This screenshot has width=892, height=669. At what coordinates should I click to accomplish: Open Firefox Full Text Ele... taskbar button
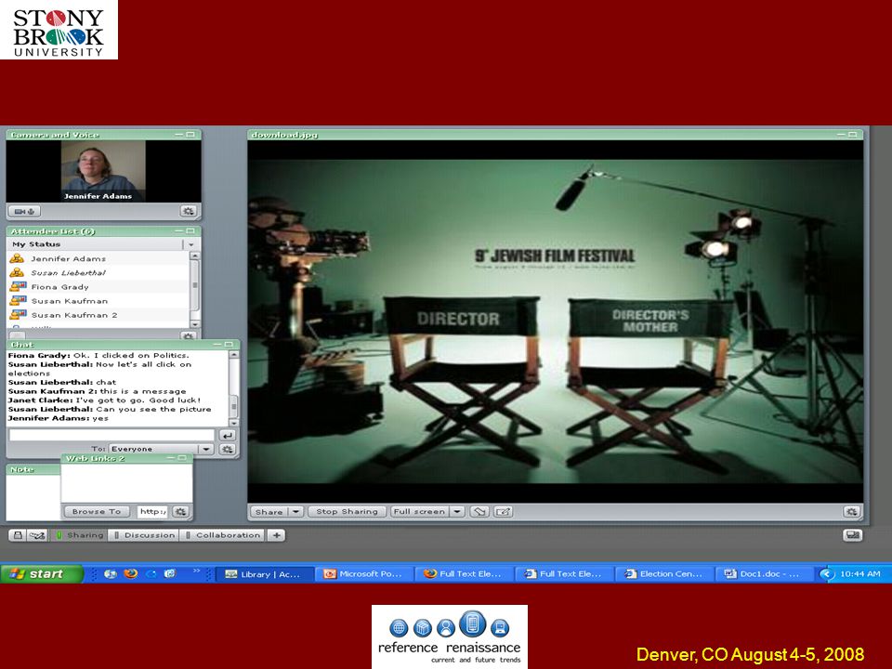tap(465, 574)
